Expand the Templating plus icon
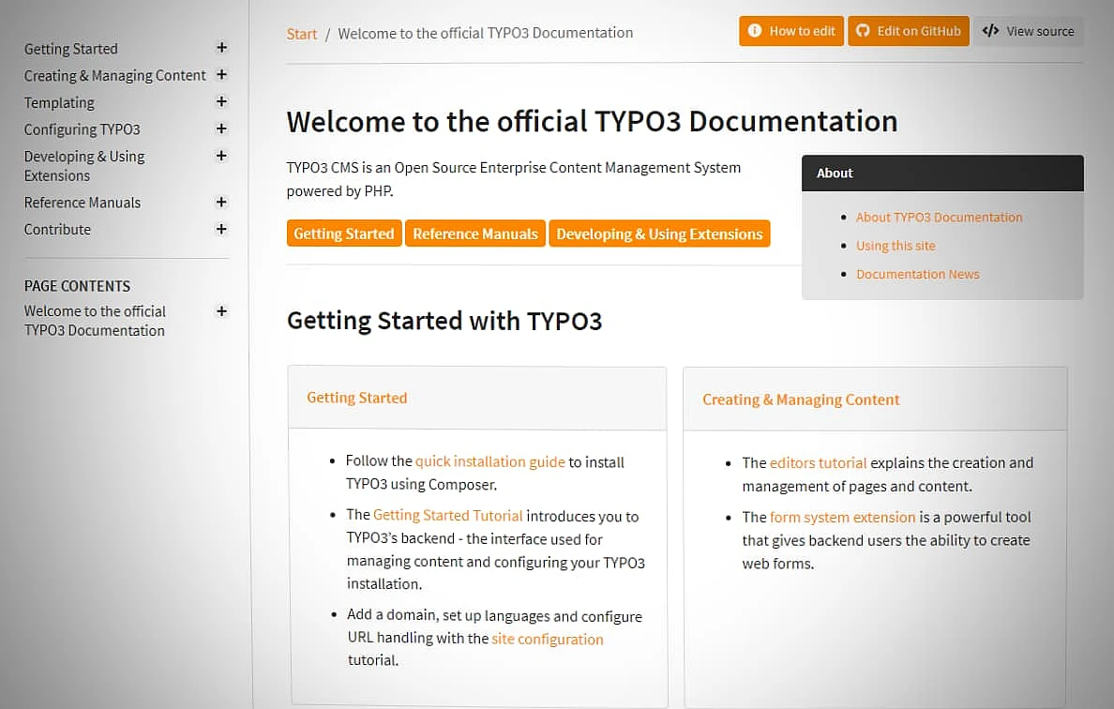 pyautogui.click(x=221, y=101)
